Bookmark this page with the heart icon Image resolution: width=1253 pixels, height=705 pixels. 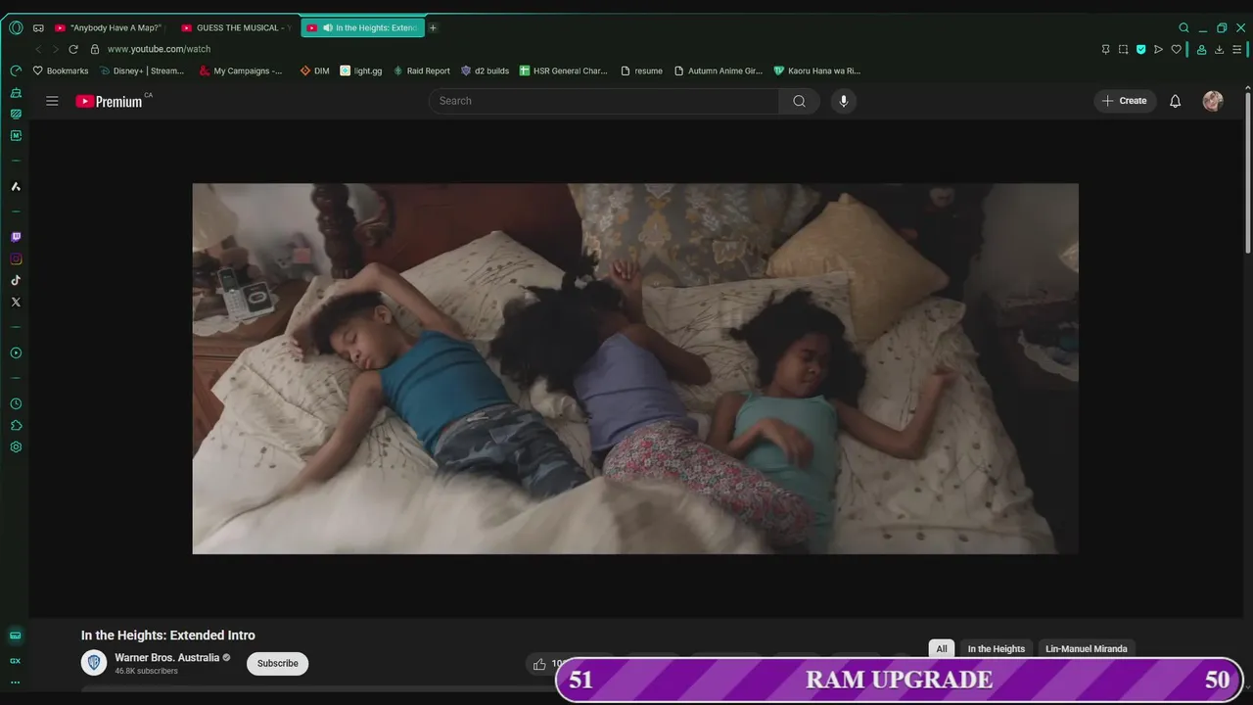[1176, 49]
